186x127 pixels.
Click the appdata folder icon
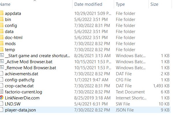(x=1, y=14)
